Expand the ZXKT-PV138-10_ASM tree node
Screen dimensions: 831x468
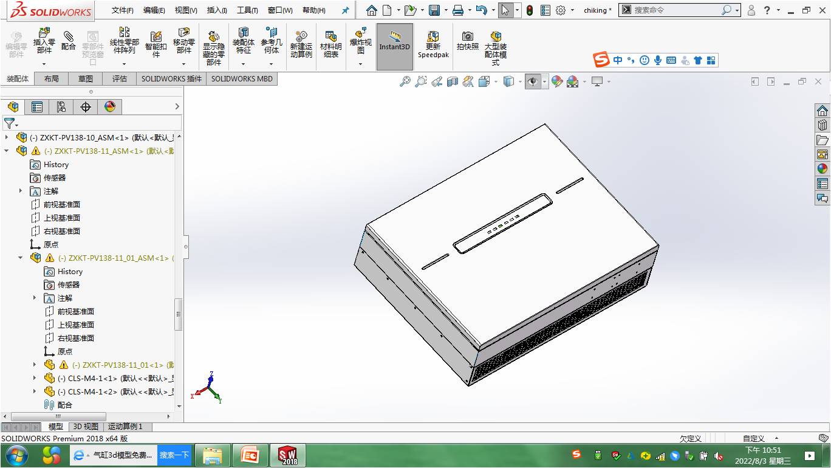pyautogui.click(x=7, y=137)
